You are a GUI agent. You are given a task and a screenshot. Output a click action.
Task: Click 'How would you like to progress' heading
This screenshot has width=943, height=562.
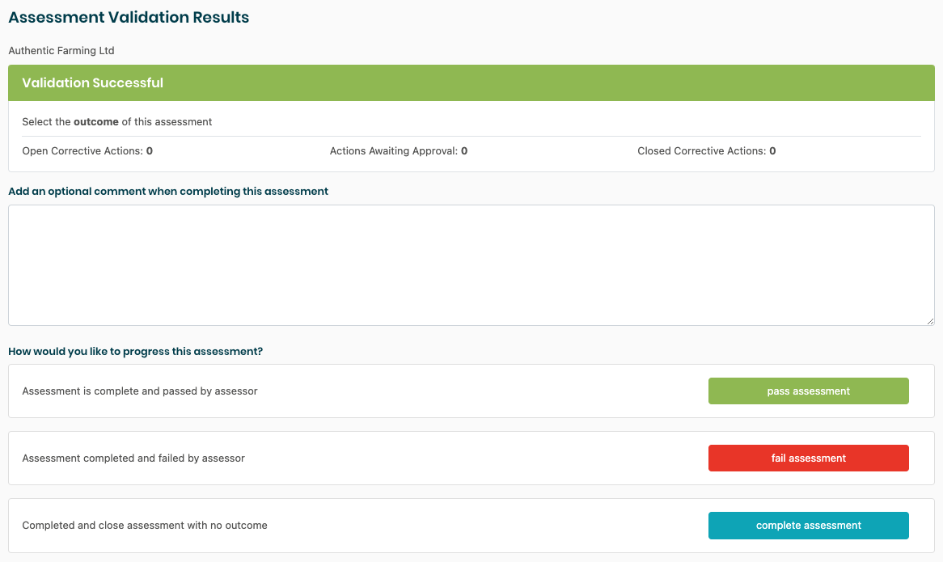(x=135, y=352)
